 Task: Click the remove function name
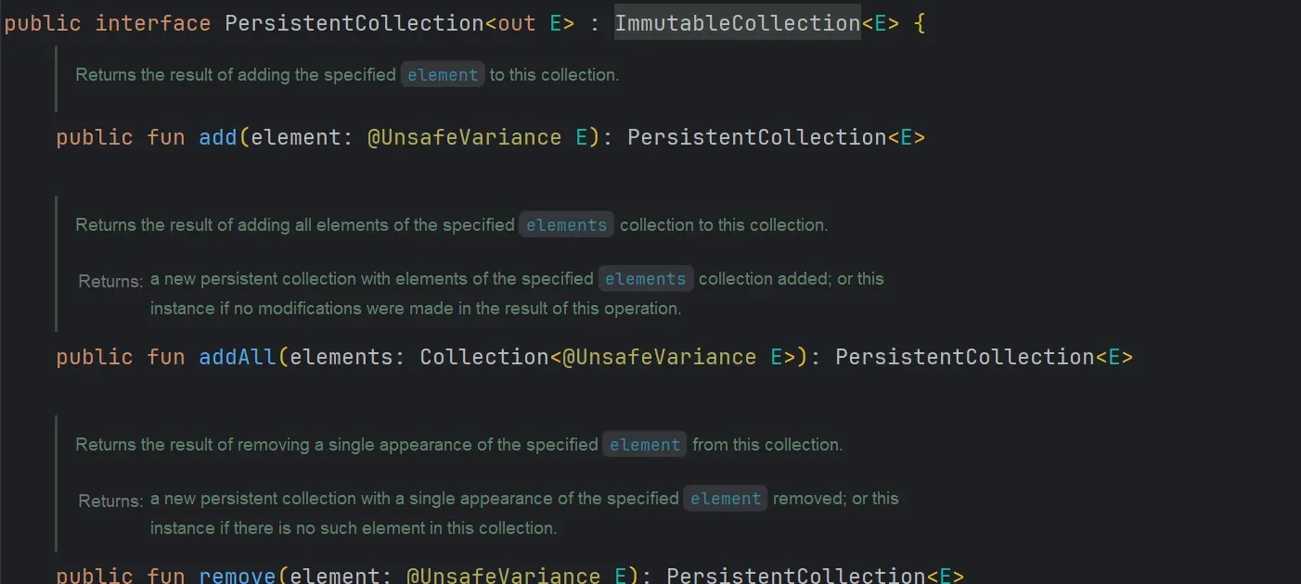click(238, 576)
